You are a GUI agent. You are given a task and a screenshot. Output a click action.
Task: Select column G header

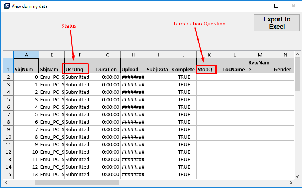coord(108,55)
